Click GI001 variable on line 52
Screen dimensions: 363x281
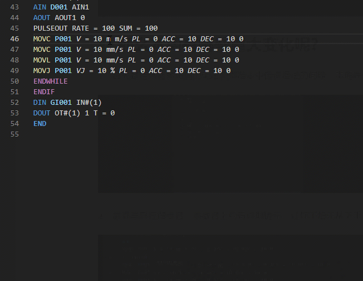tap(61, 103)
